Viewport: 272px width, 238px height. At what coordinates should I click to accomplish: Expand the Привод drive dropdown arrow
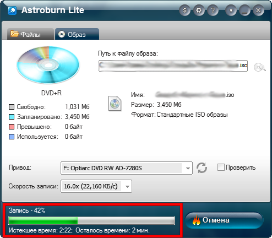click(x=188, y=168)
